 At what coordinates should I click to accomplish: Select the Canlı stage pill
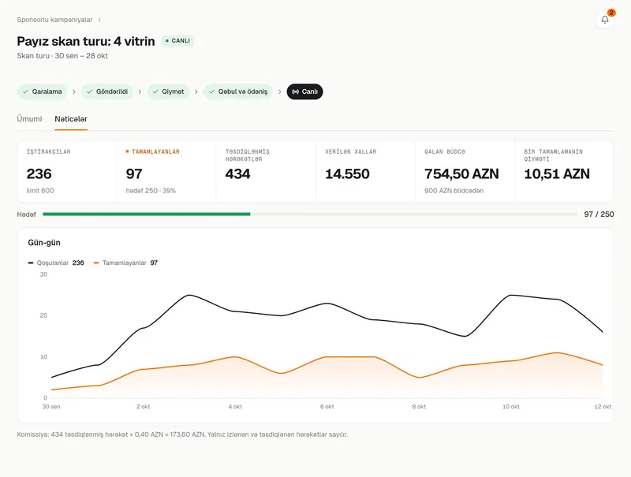pos(304,91)
